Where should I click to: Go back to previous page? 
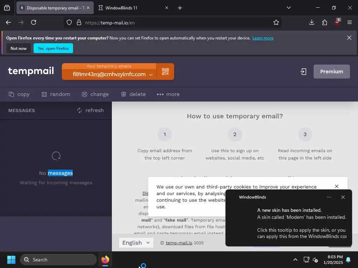click(8, 22)
